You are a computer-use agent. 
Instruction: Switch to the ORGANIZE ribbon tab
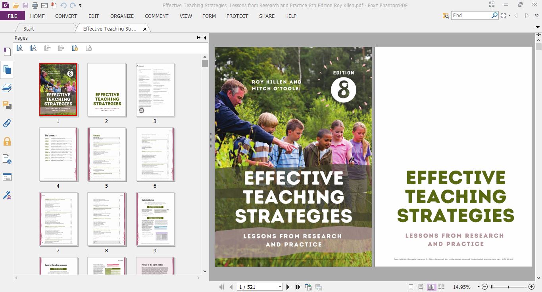pyautogui.click(x=122, y=16)
